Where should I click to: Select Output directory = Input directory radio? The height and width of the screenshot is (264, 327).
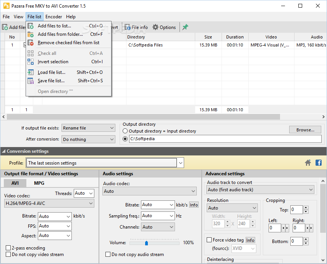[x=125, y=131]
